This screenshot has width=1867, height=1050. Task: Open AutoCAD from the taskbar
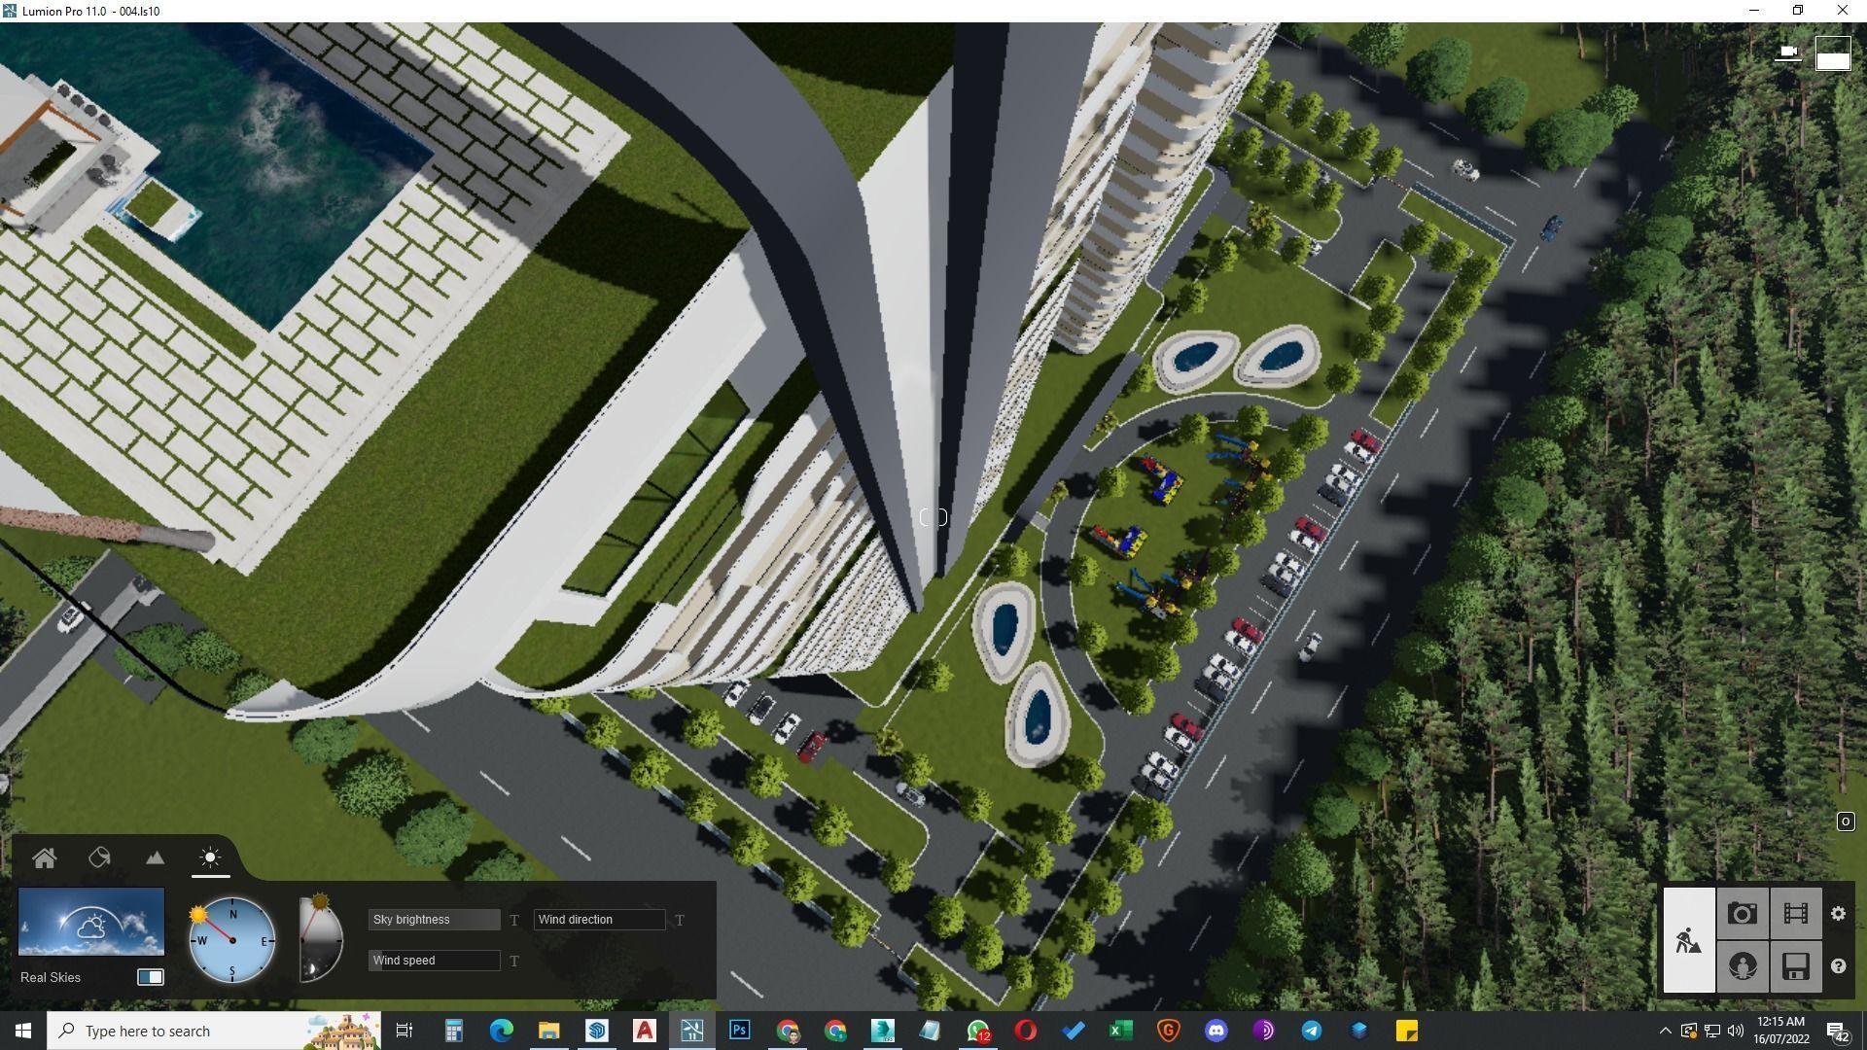tap(644, 1031)
